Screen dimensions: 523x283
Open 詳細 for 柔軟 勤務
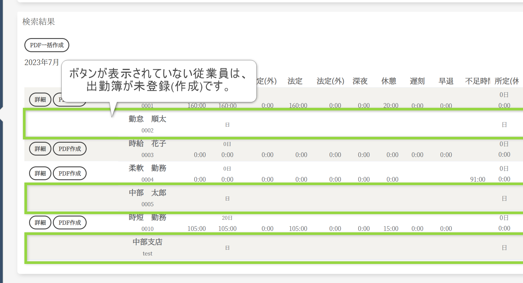point(40,173)
